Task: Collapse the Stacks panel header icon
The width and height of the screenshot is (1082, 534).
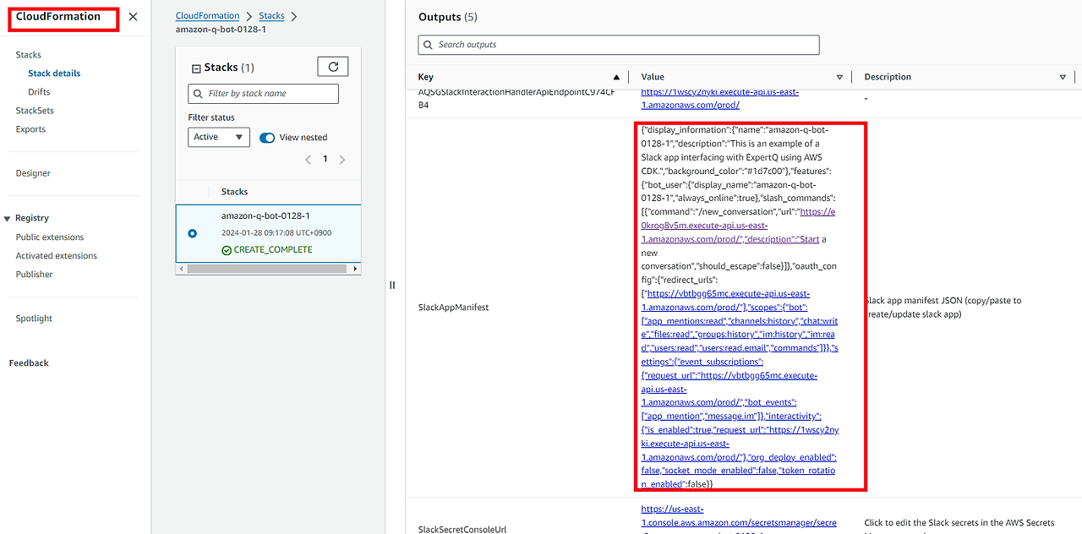Action: click(196, 68)
